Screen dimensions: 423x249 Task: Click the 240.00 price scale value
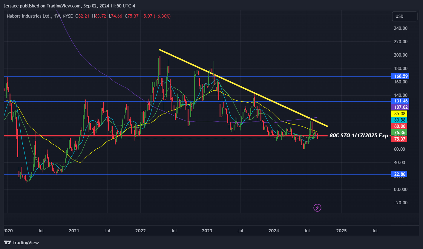tap(401, 28)
